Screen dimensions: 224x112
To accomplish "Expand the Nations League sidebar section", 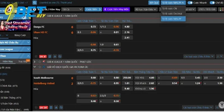I will (15, 49).
